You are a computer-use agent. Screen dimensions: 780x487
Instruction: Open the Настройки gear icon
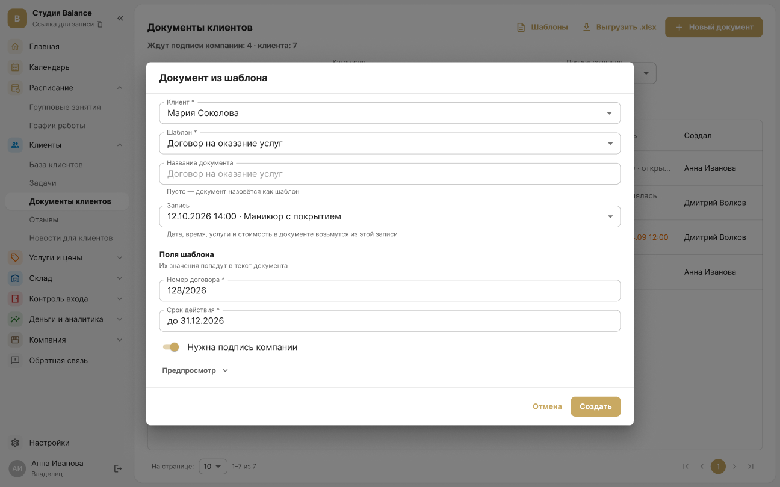16,443
